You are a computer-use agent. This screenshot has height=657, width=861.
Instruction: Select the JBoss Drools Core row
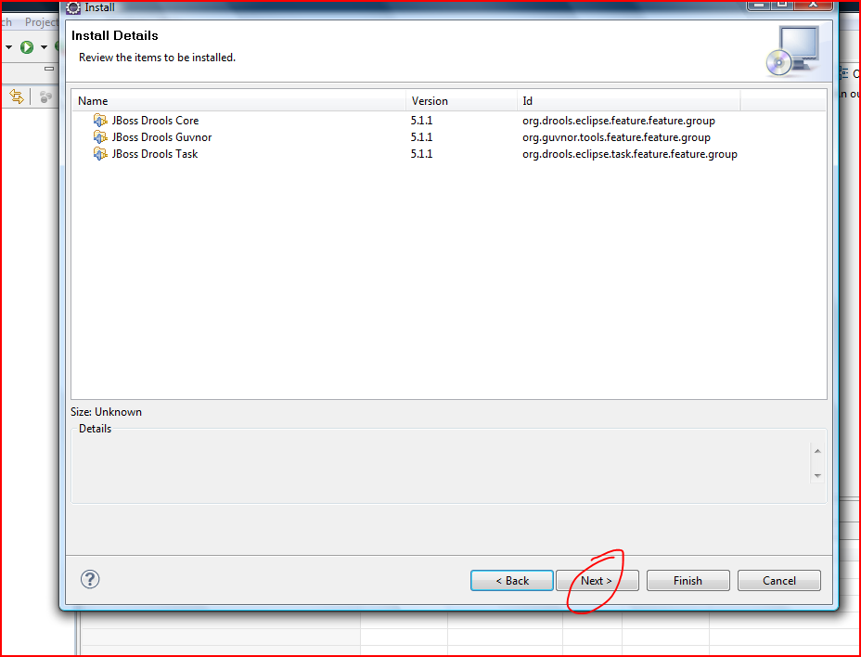click(x=449, y=121)
